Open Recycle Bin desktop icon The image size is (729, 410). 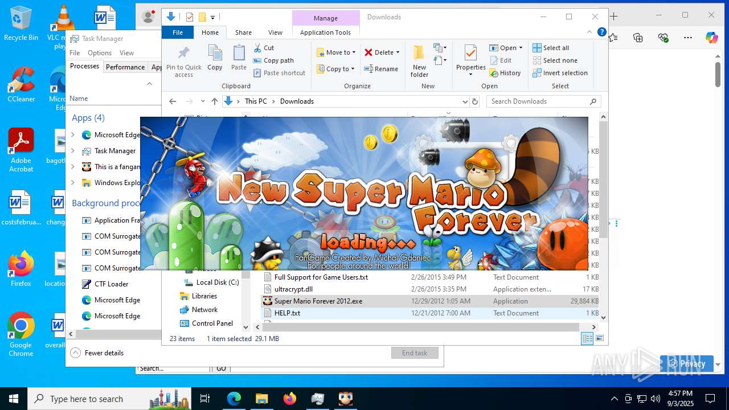click(x=21, y=24)
